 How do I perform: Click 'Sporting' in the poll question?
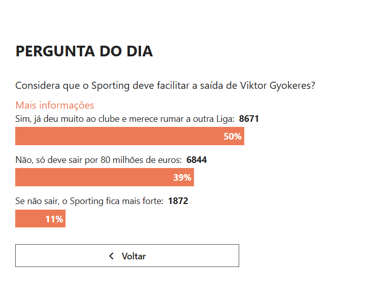pyautogui.click(x=110, y=86)
